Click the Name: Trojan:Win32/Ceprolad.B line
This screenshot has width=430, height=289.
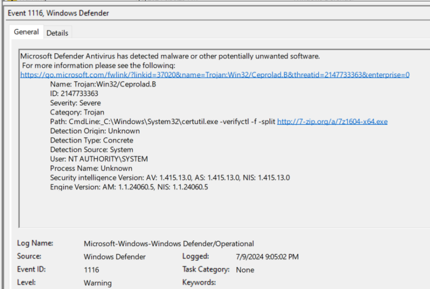tap(103, 84)
